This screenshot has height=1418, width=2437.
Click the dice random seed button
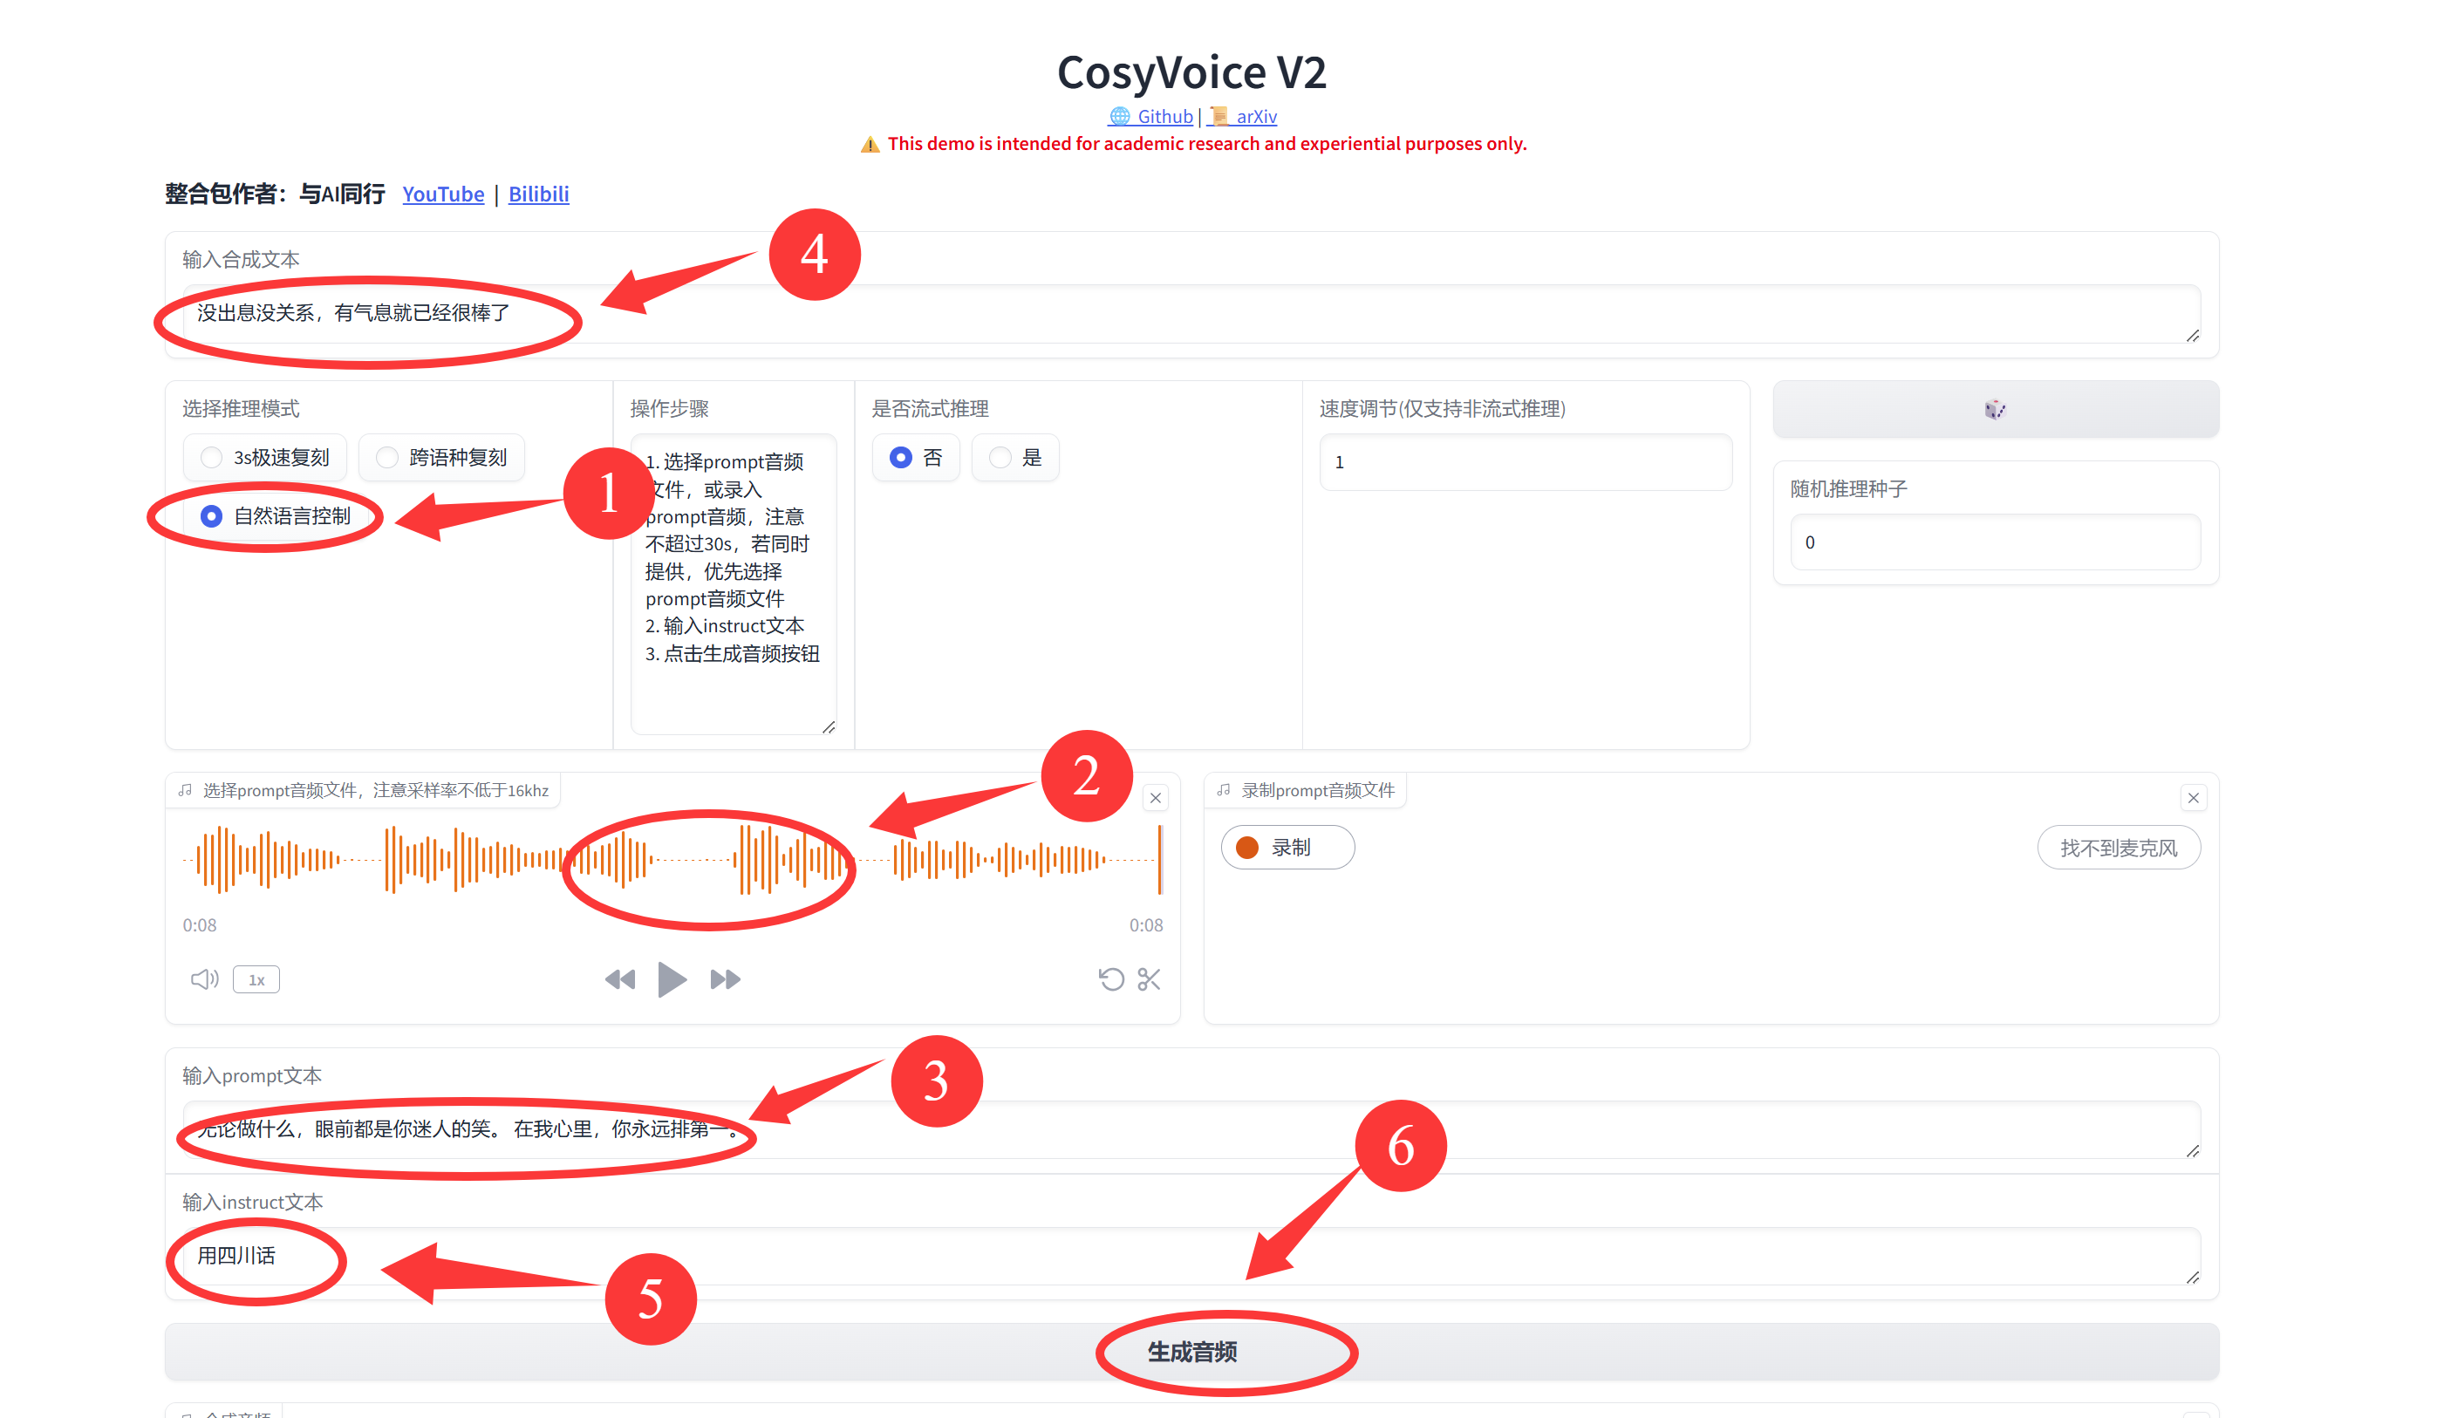click(1995, 409)
